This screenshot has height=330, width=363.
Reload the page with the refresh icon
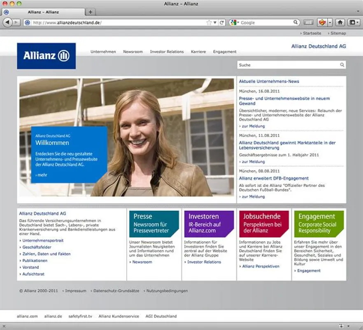click(222, 23)
